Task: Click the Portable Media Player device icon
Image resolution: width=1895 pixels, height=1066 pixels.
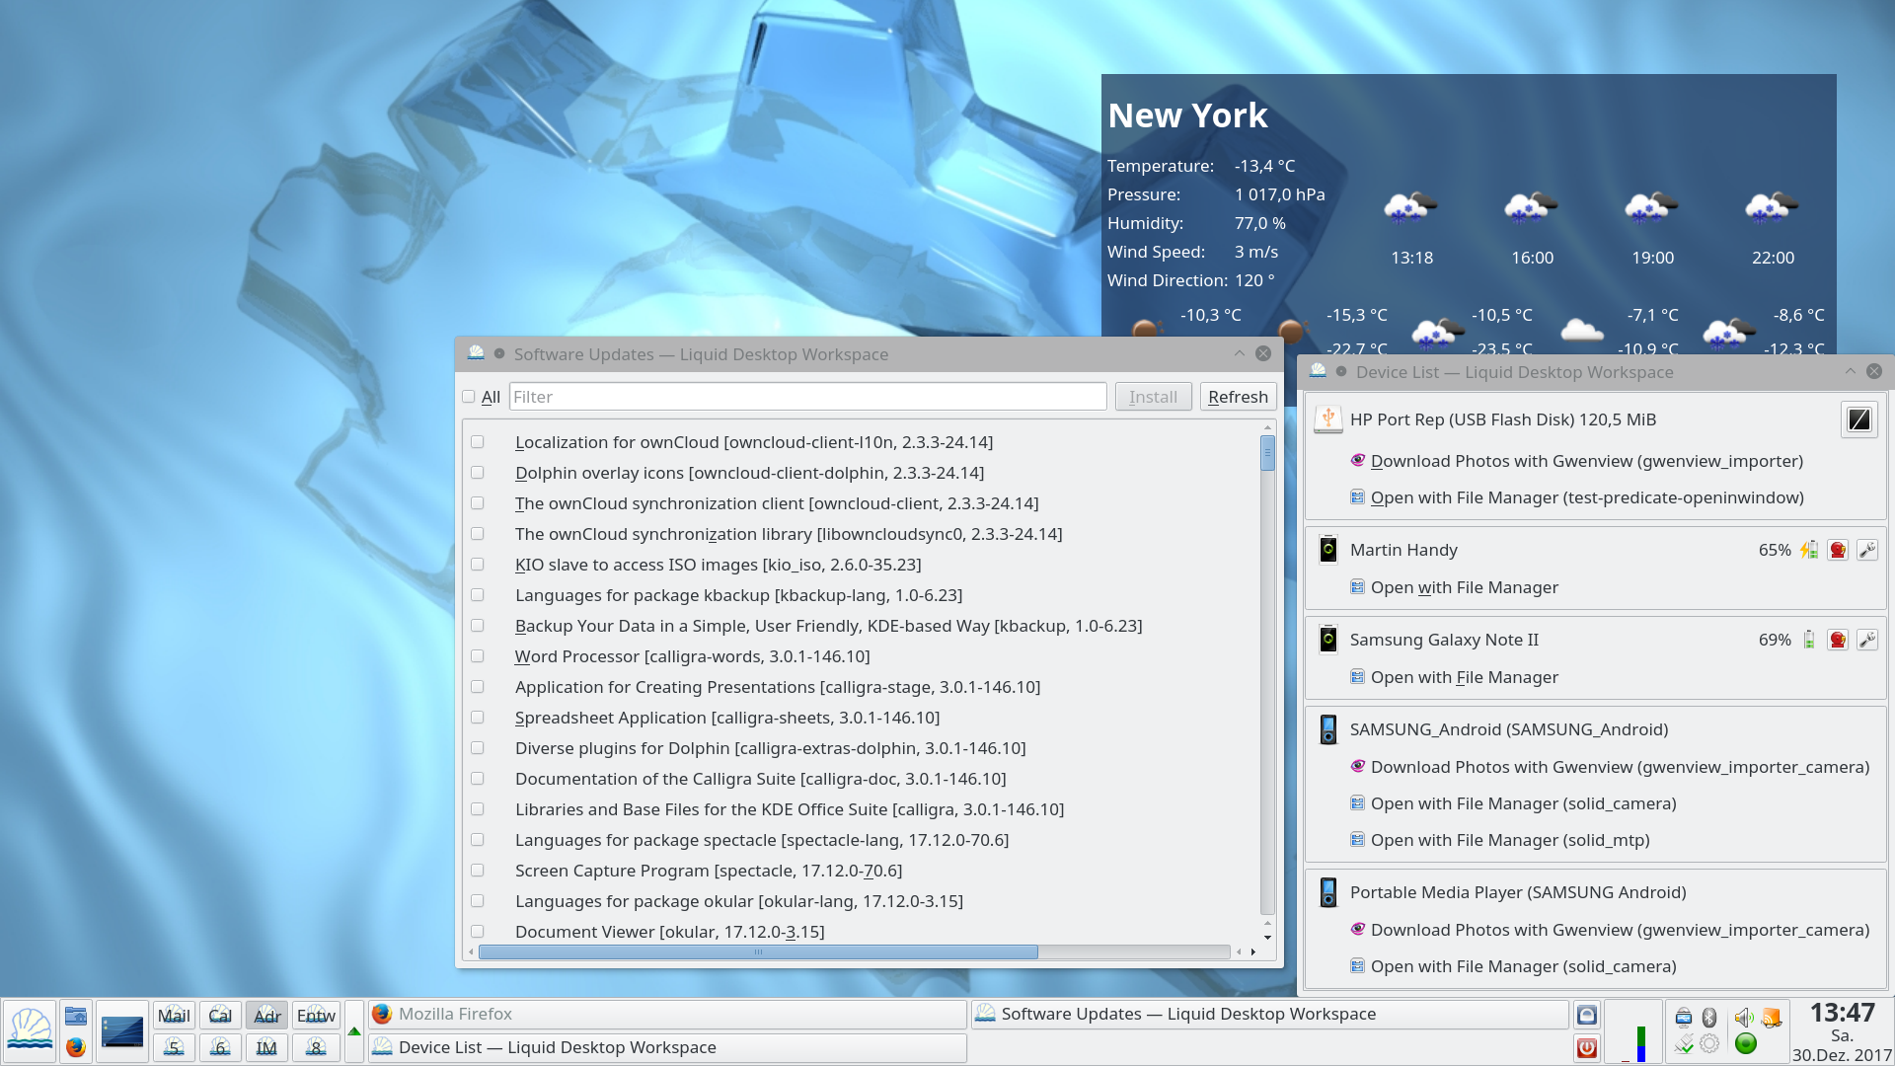Action: pos(1328,892)
